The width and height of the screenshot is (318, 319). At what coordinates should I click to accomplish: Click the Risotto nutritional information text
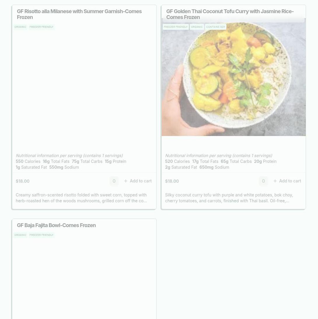click(69, 156)
